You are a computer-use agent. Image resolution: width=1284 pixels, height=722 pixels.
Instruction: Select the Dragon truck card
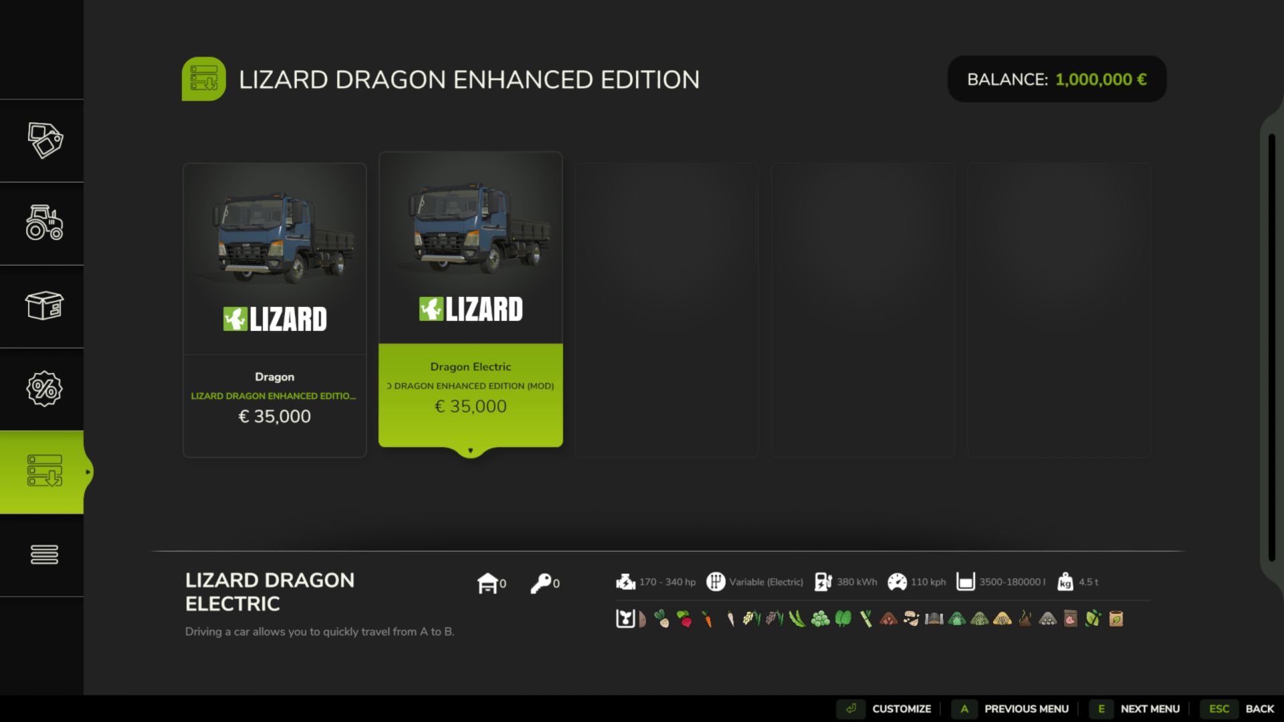coord(274,310)
